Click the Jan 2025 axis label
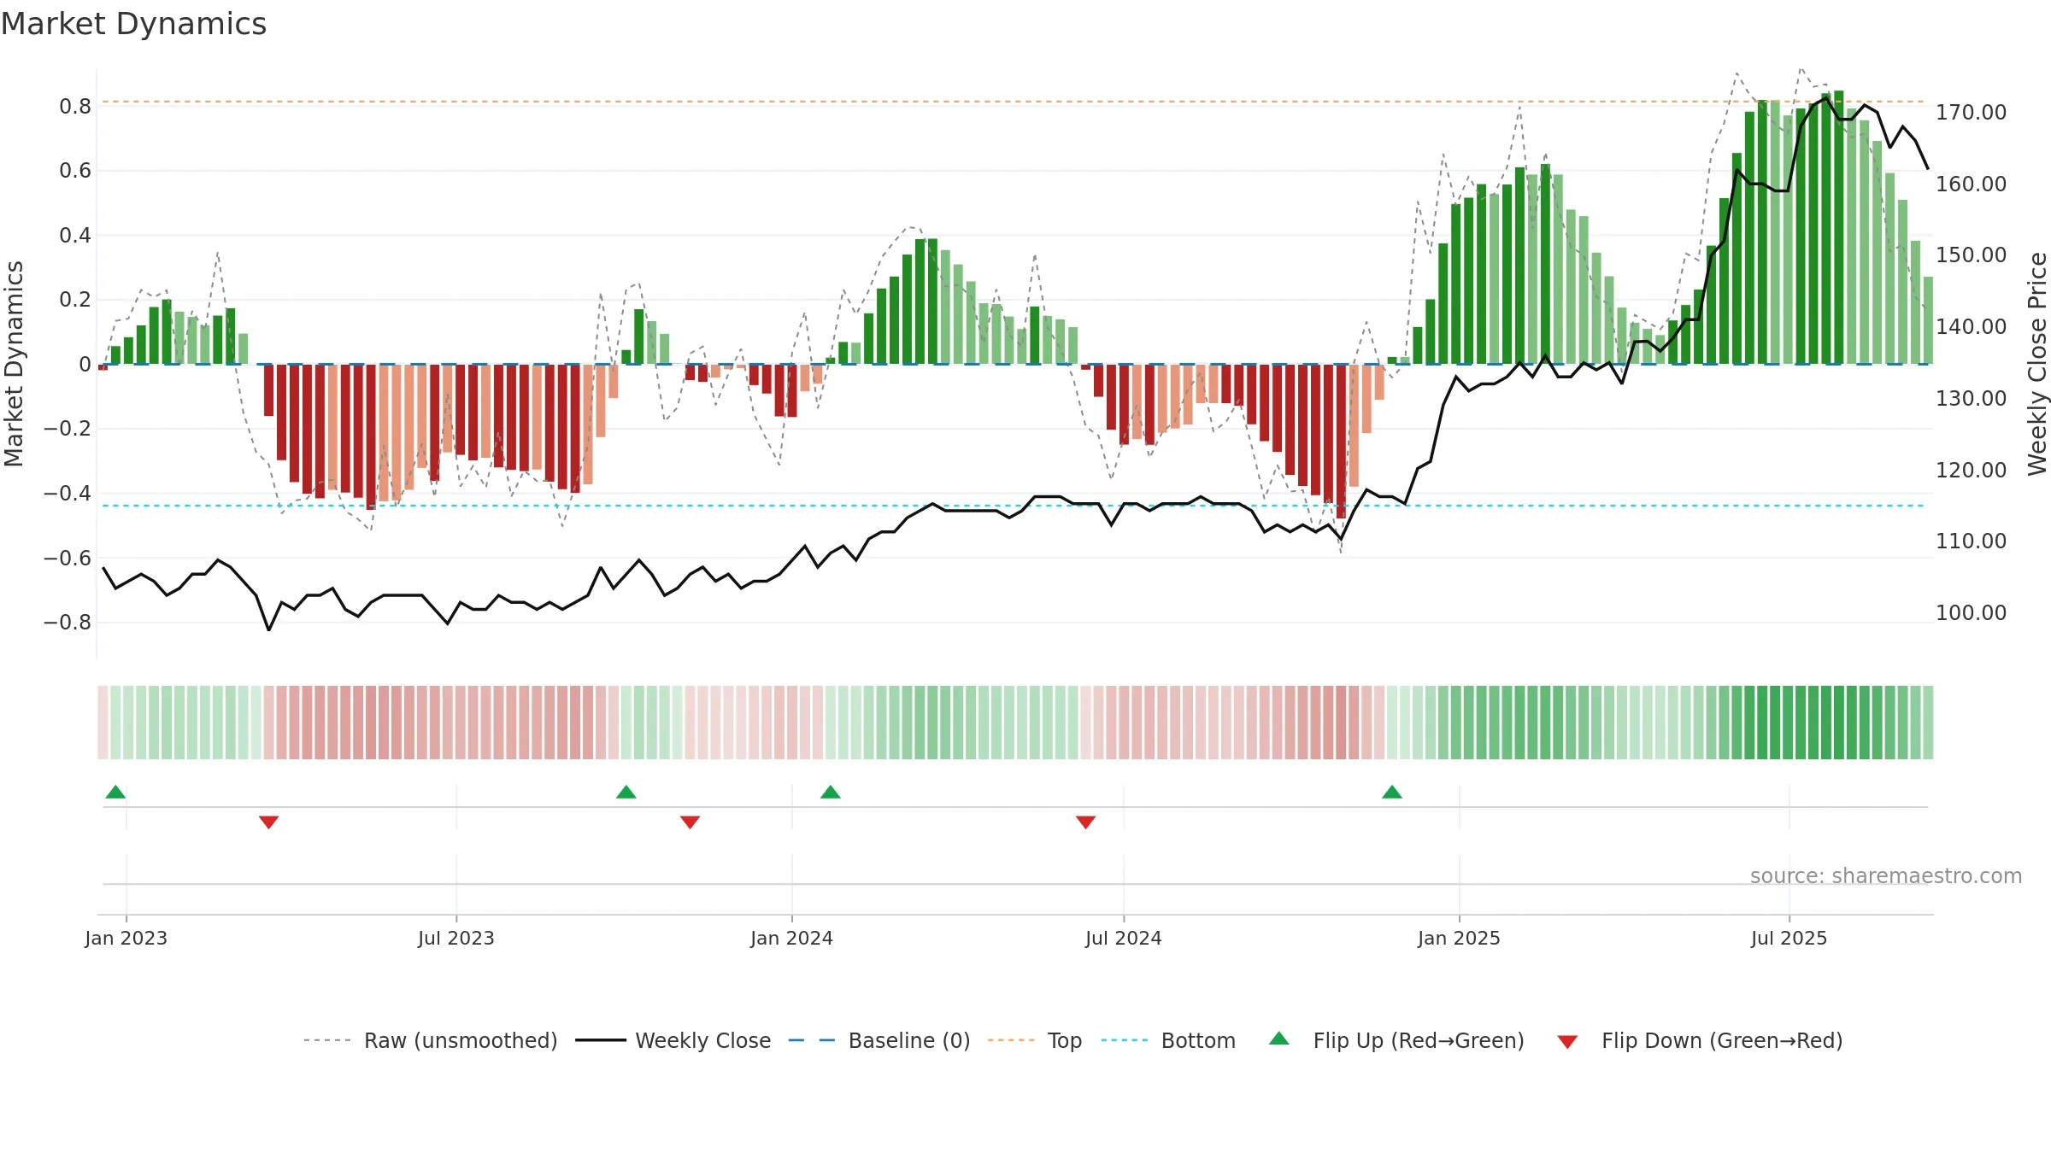 [x=1460, y=938]
